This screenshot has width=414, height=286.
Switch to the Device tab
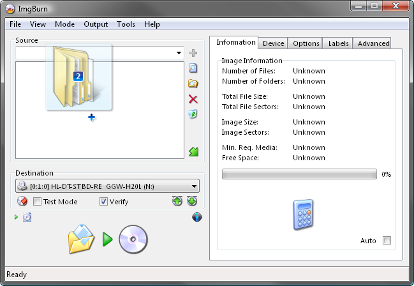273,43
